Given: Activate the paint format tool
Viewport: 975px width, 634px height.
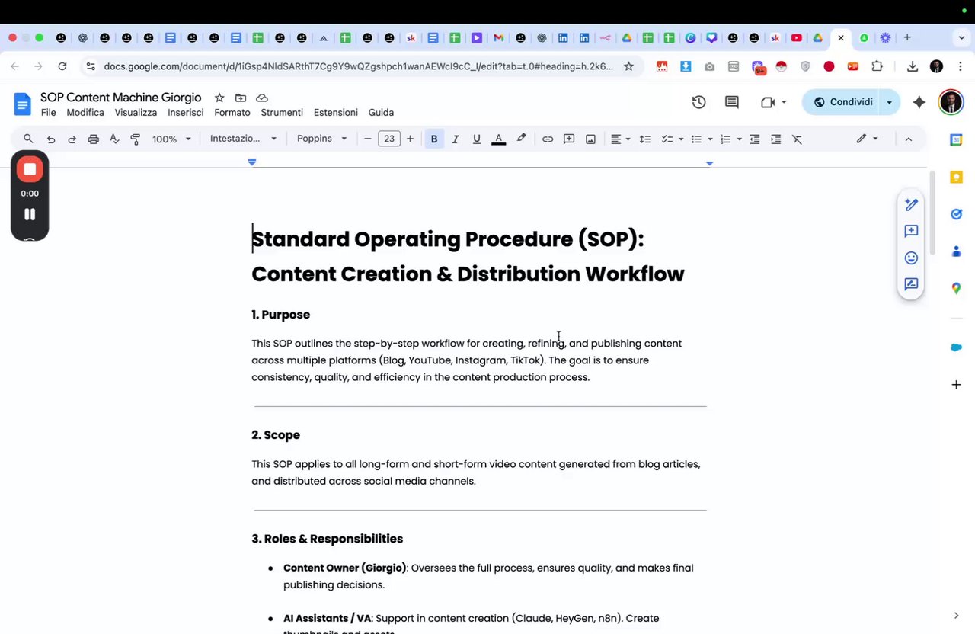Looking at the screenshot, I should tap(136, 139).
